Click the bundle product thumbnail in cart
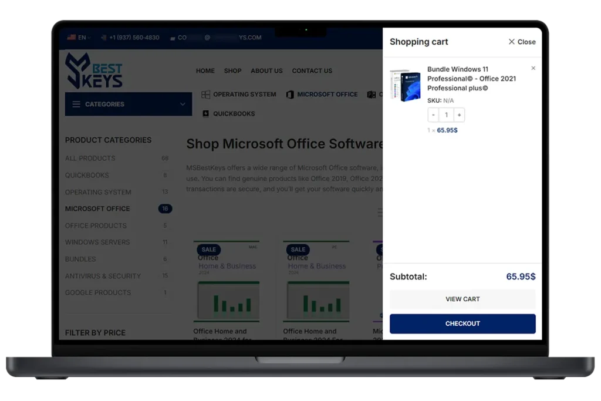 [x=406, y=86]
